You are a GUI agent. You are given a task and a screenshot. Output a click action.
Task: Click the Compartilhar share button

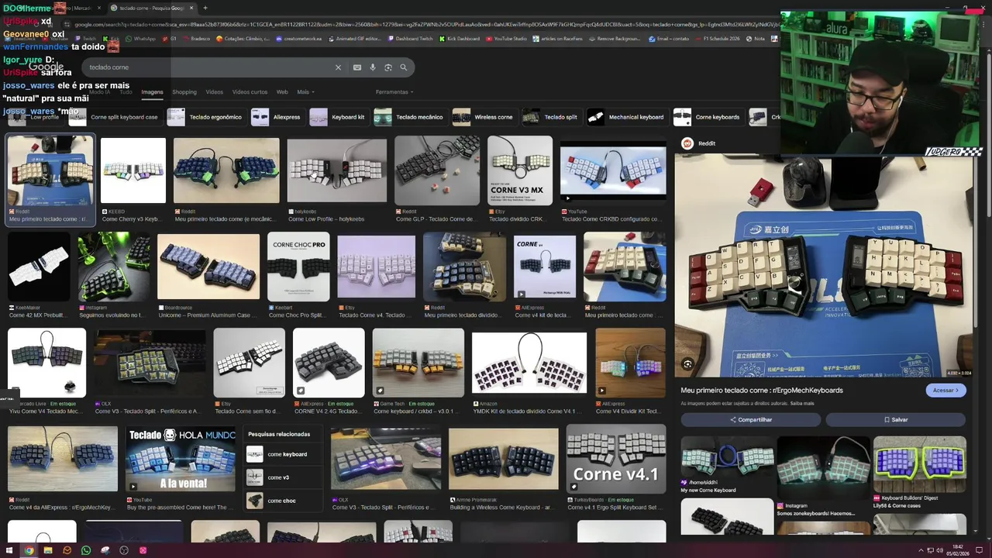750,419
